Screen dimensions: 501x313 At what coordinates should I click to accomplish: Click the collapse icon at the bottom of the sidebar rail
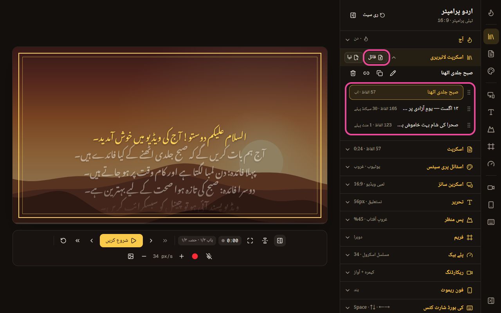[491, 300]
